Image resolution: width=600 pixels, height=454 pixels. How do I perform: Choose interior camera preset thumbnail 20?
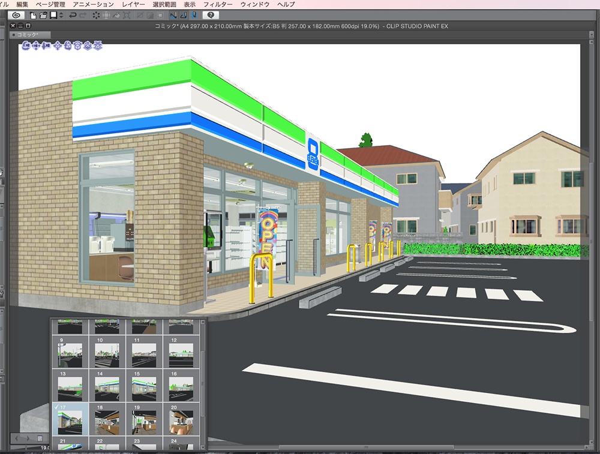181,419
